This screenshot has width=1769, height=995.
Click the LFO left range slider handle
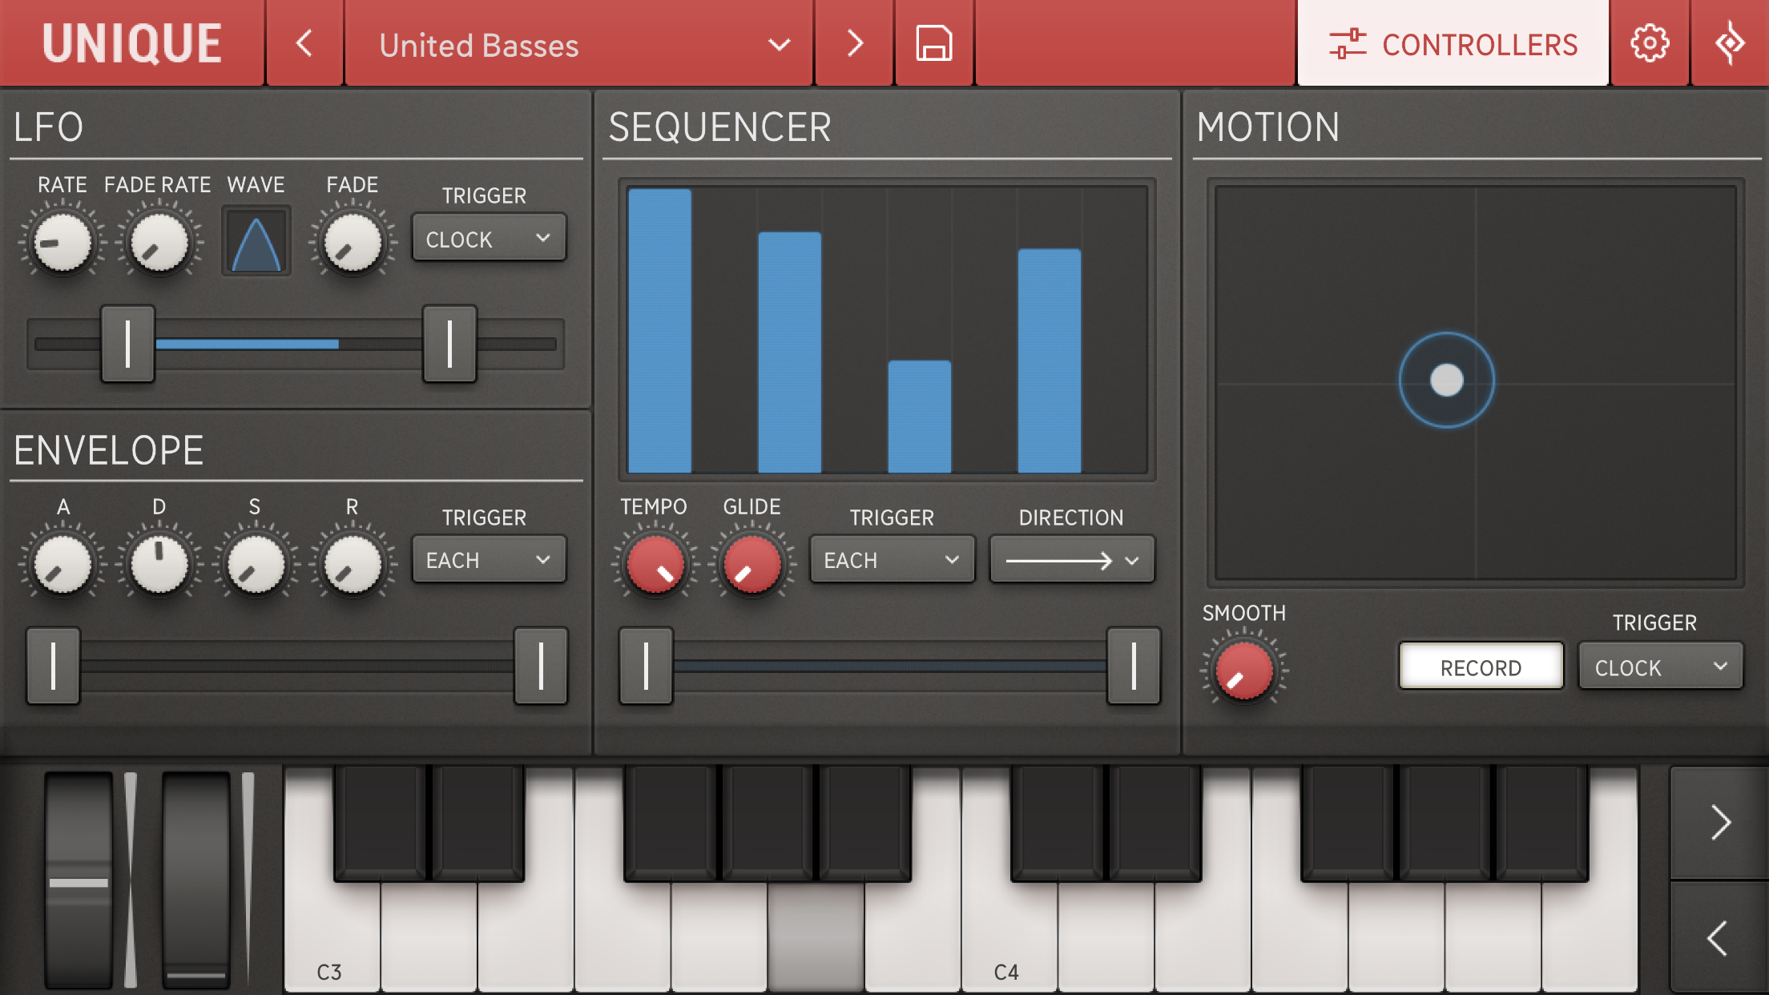[128, 344]
